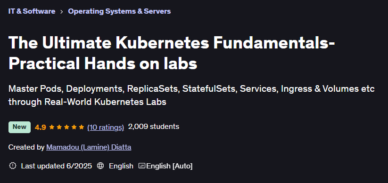Click English [Auto] captions text
Image resolution: width=388 pixels, height=183 pixels.
coord(169,166)
